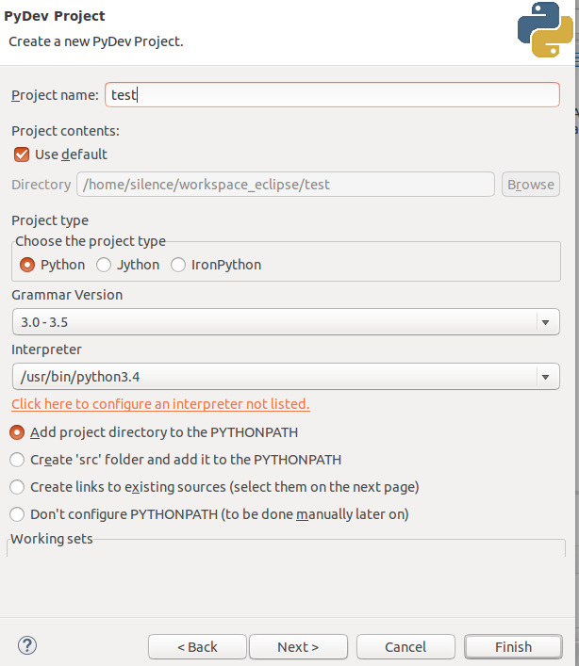Select the Jython project type
Image resolution: width=579 pixels, height=666 pixels.
click(104, 265)
